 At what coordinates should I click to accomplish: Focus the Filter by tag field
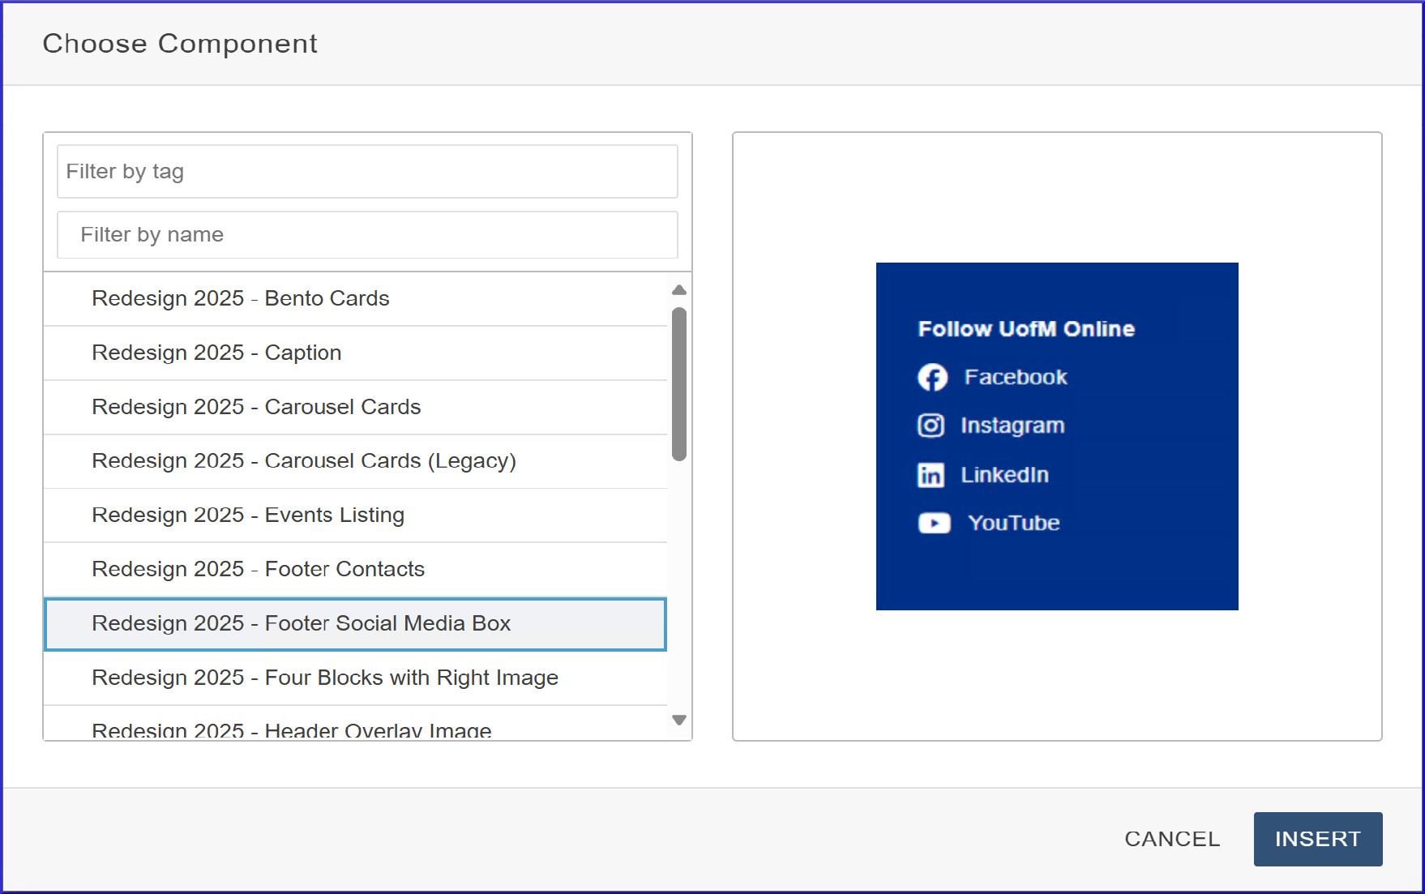pos(367,172)
